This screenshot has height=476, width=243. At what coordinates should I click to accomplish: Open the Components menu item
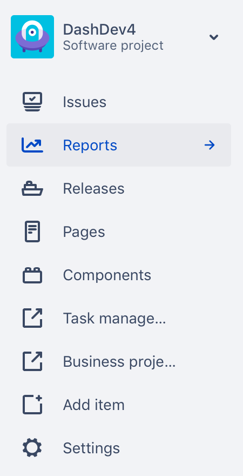point(119,275)
